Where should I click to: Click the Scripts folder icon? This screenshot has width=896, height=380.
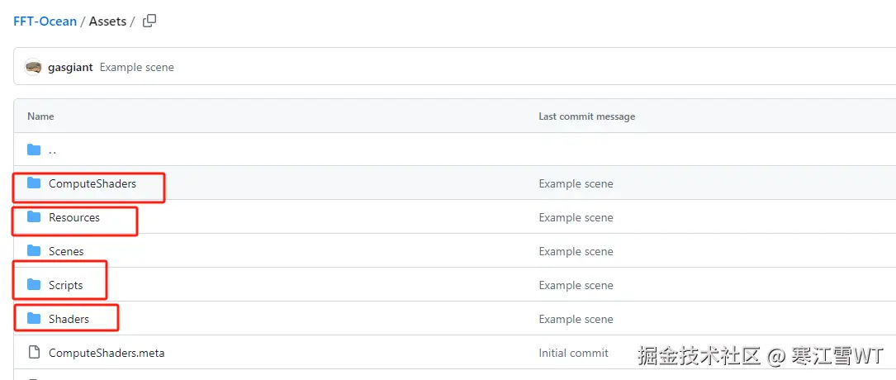(x=34, y=285)
